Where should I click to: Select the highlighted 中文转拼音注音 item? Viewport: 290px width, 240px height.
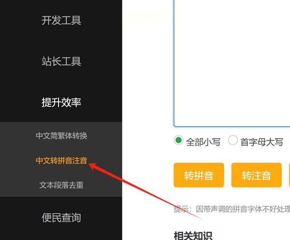62,160
